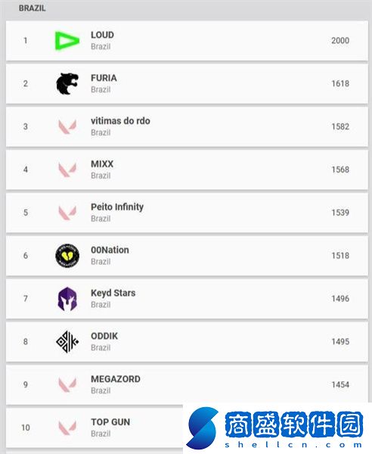
Task: Open the LOUD team page
Action: click(102, 35)
